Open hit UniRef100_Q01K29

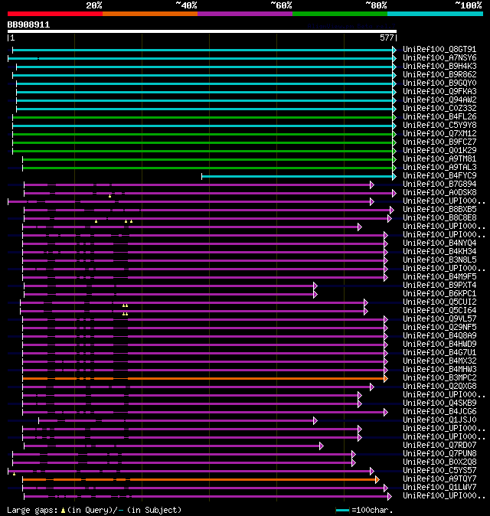tap(439, 150)
